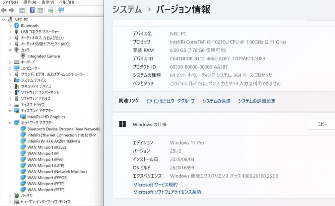
Task: Click the Properties pane toolbar icon
Action: pos(40,10)
